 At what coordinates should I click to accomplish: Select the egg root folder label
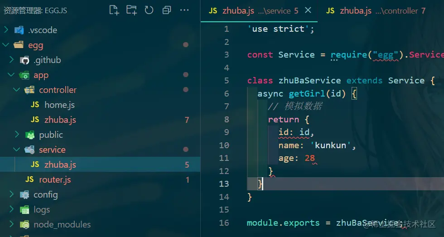pos(36,45)
